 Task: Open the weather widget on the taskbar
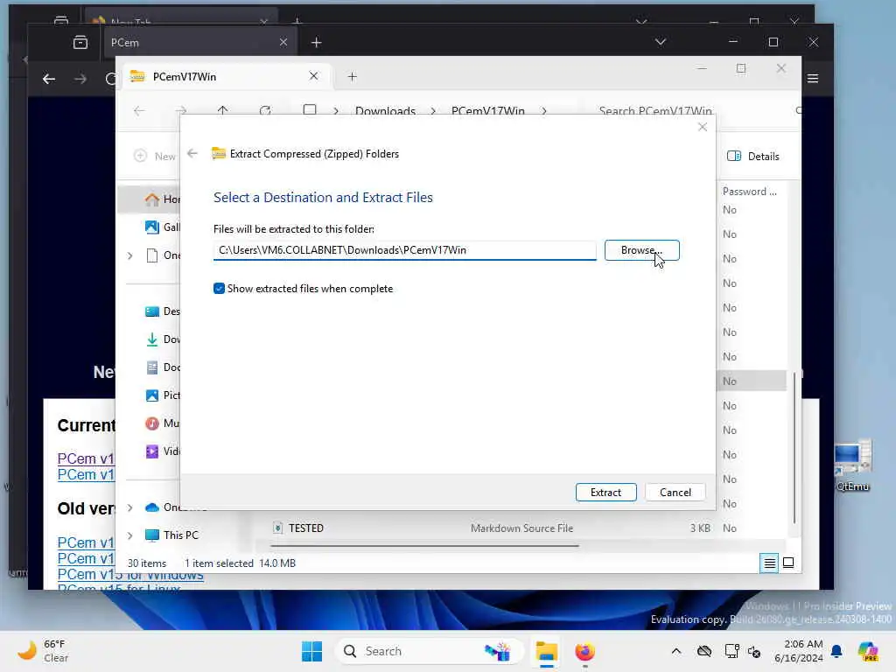(43, 651)
